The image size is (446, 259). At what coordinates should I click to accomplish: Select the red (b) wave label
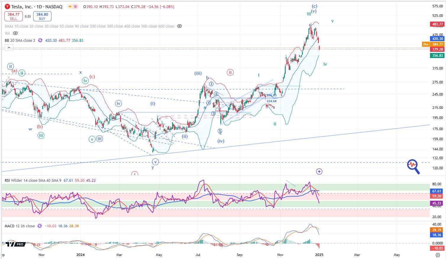(40, 127)
